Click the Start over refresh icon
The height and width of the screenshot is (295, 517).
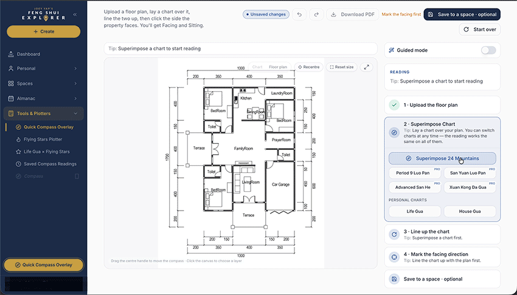coord(467,29)
